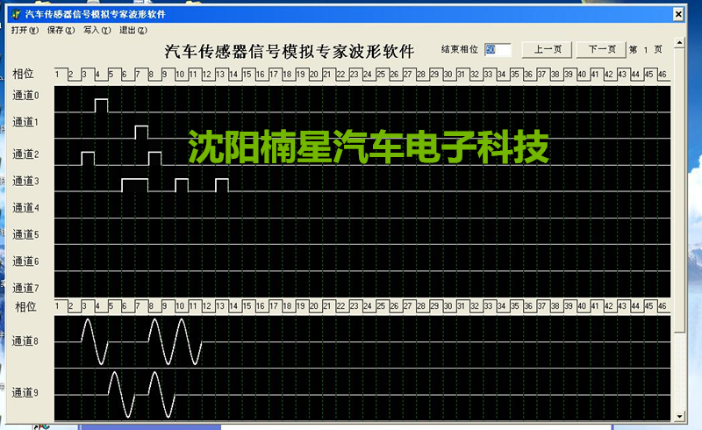Image resolution: width=702 pixels, height=430 pixels.
Task: Open the 退出 menu
Action: (x=133, y=30)
